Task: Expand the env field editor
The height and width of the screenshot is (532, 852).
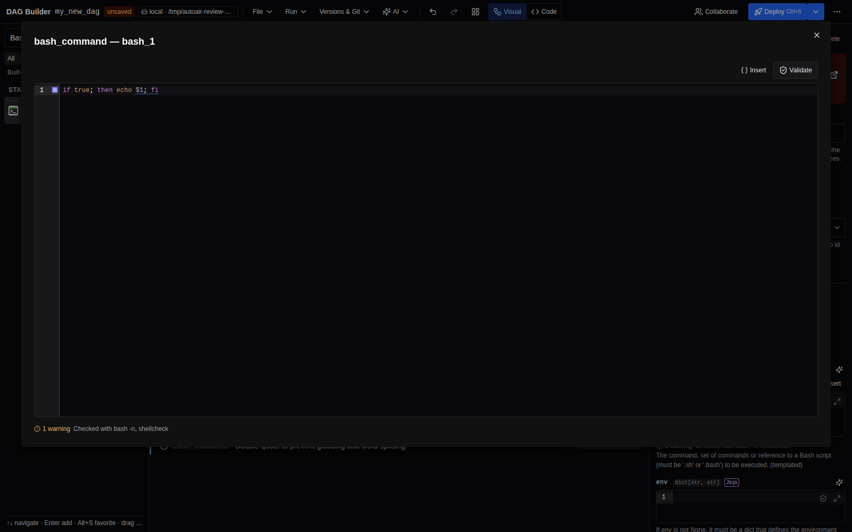Action: pos(837,498)
